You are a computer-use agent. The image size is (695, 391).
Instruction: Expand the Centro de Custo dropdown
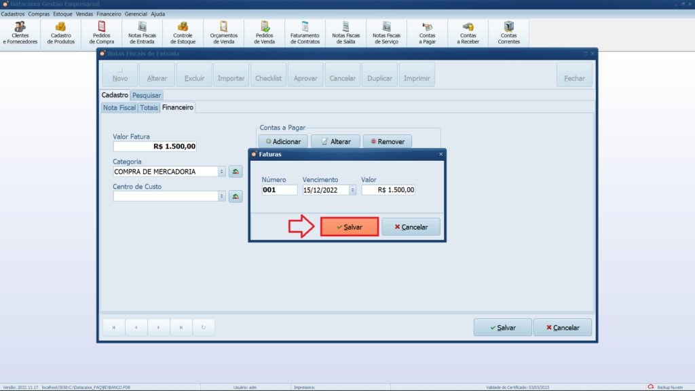pyautogui.click(x=221, y=196)
